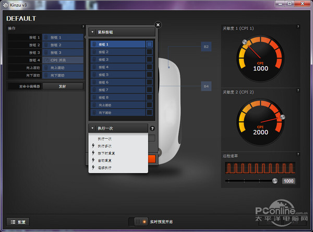Select the 向上滚动 row in popup list
Viewport: 313px width, 232px height.
tap(118, 105)
